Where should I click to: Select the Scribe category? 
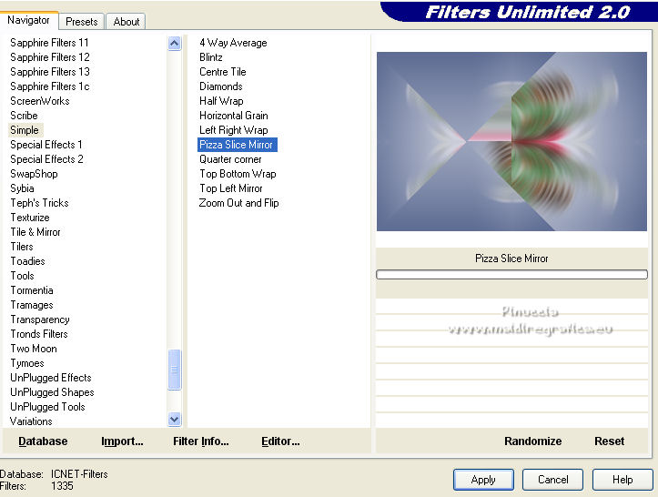point(24,116)
